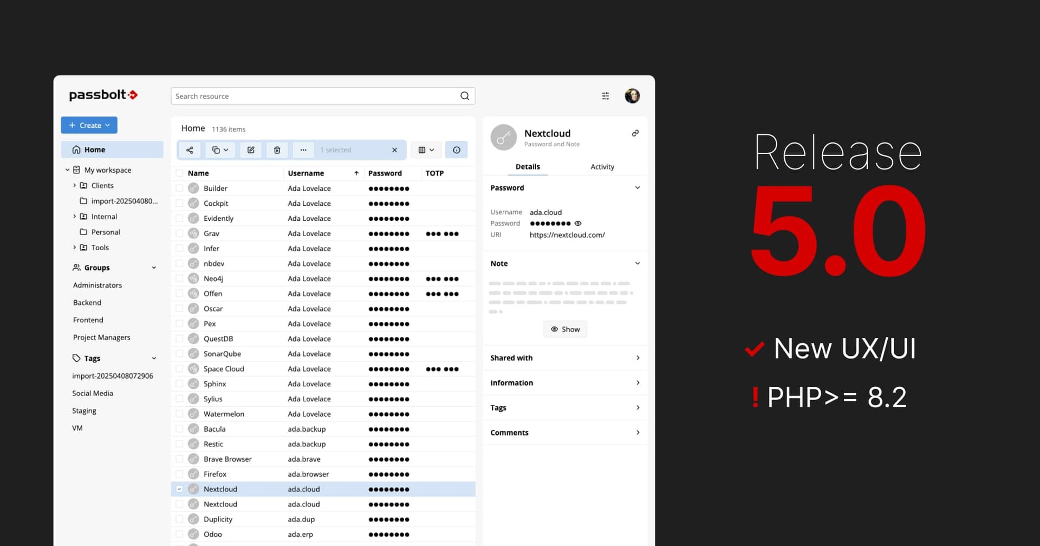The image size is (1040, 546).
Task: Open the copy options icon with dropdown
Action: coord(220,150)
